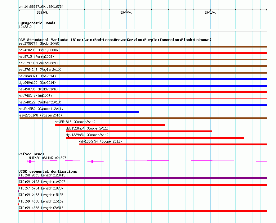The height and width of the screenshot is (223, 276).
Task: Click the esv27973 (Conrad2009) label
Action: coord(38,63)
